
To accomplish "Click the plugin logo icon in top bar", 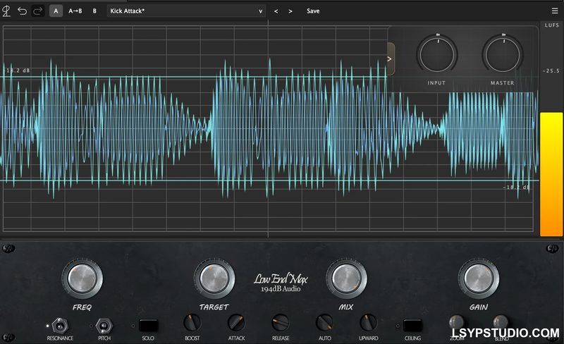I will [6, 11].
